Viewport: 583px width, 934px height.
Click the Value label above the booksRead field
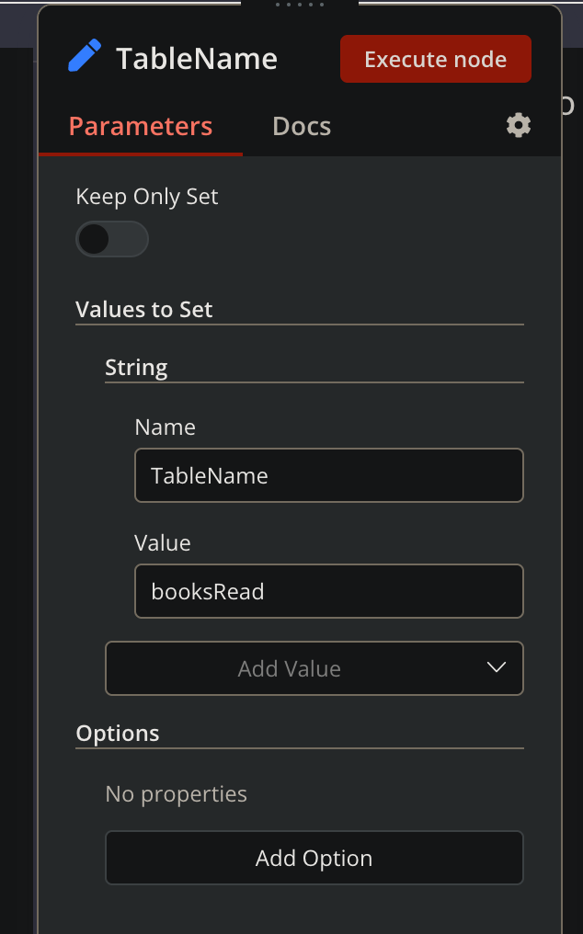click(x=162, y=542)
